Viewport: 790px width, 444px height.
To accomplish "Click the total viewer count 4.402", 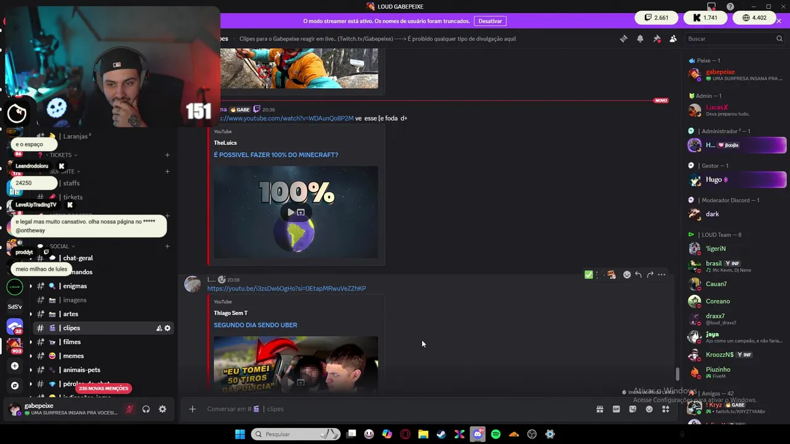I will (754, 18).
